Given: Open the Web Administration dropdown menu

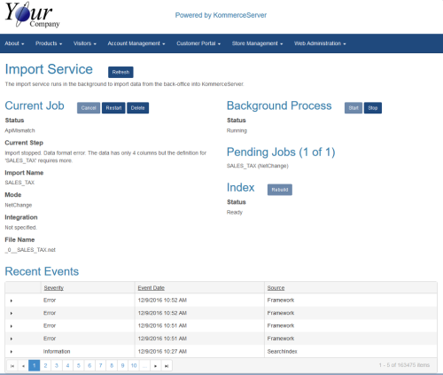Looking at the screenshot, I should click(320, 43).
